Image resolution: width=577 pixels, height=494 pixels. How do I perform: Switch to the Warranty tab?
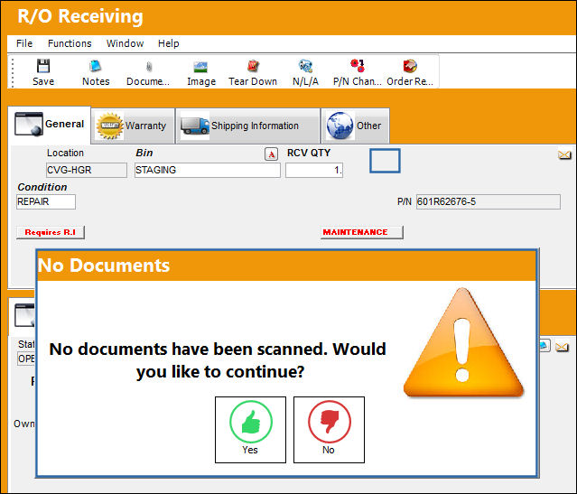click(133, 126)
